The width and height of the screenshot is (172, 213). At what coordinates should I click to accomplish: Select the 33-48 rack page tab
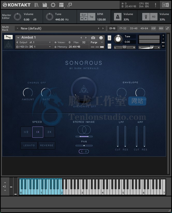(133, 28)
